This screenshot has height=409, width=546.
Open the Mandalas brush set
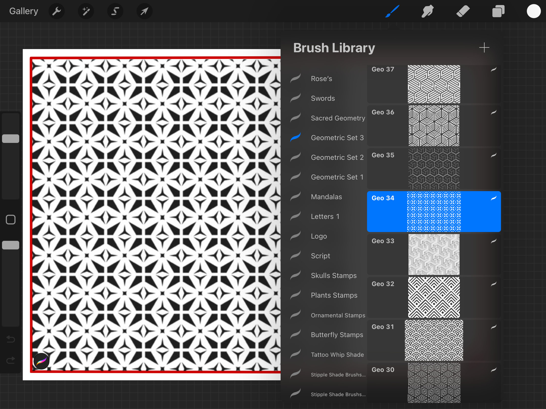pos(328,197)
